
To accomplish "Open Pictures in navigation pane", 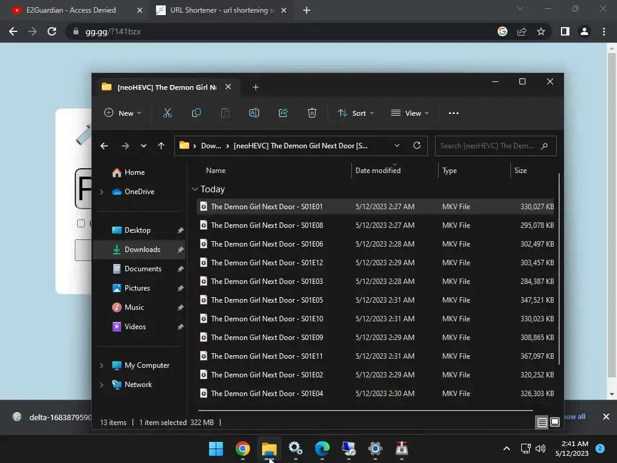I will click(x=137, y=288).
